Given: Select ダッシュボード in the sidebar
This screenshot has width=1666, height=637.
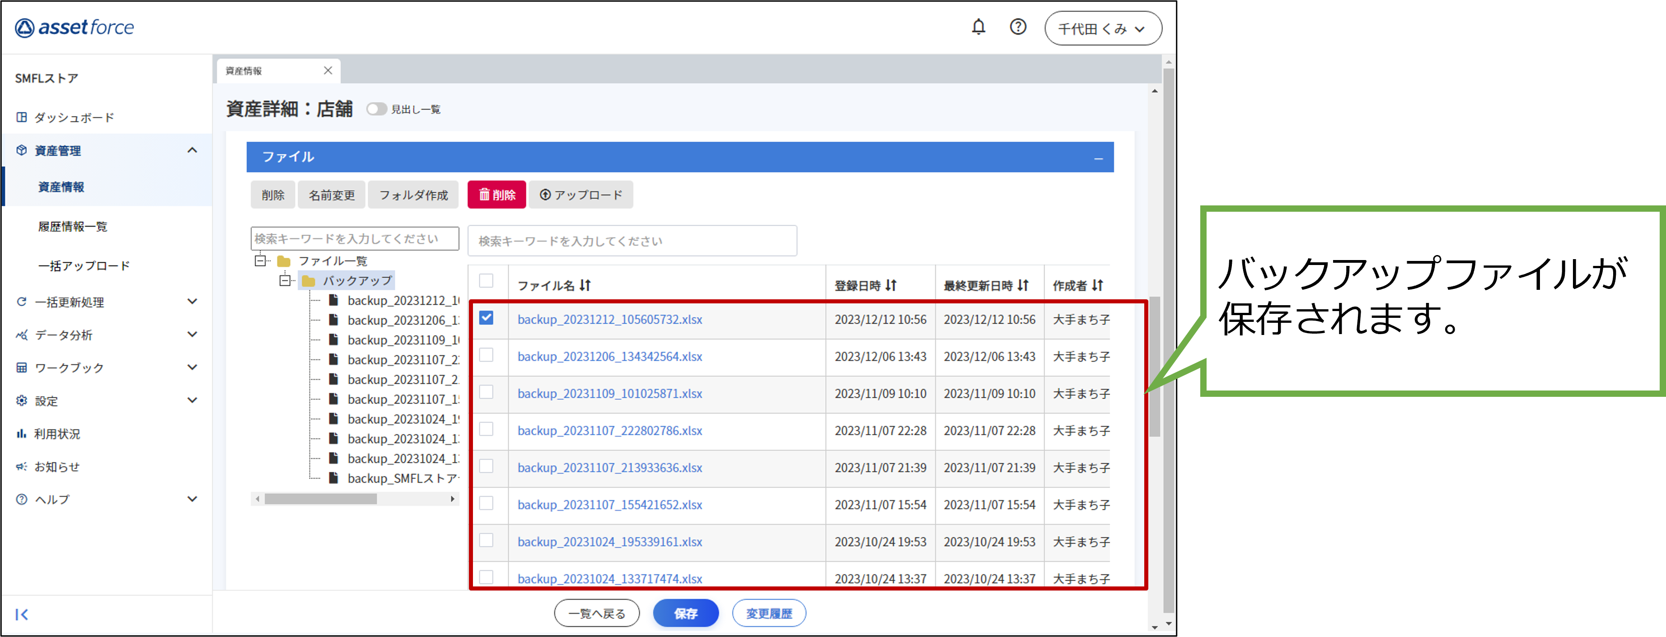Looking at the screenshot, I should tap(74, 117).
